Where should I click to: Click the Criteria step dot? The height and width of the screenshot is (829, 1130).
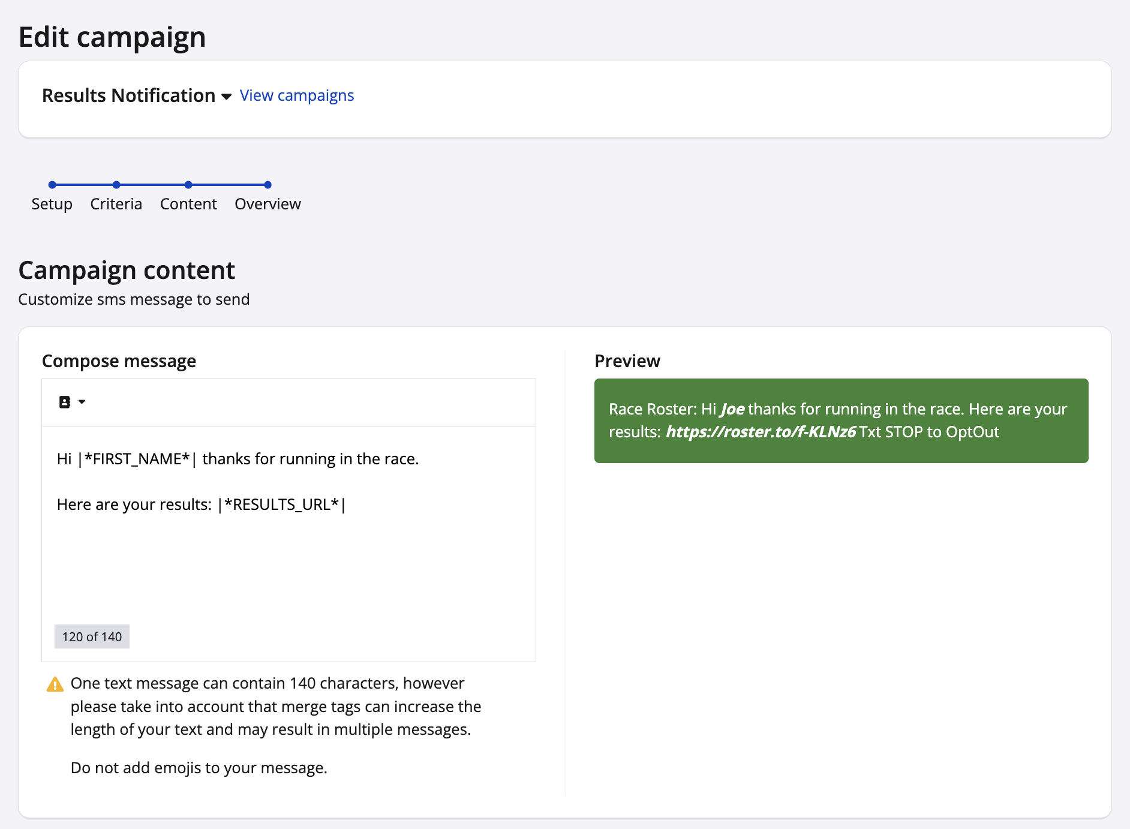[x=116, y=185]
